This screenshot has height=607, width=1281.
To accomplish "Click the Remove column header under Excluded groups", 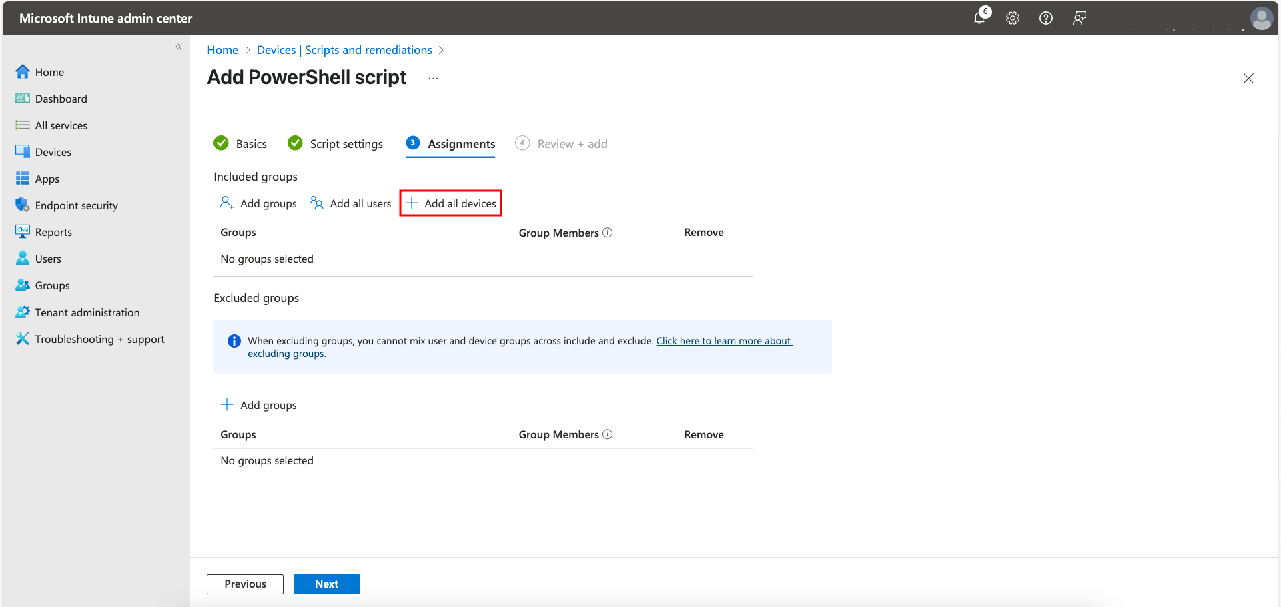I will [704, 434].
